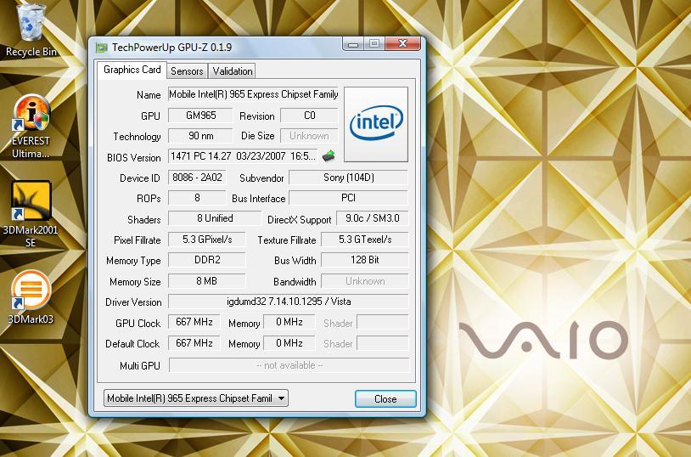
Task: Open the Recycle Bin desktop icon
Action: tap(31, 30)
